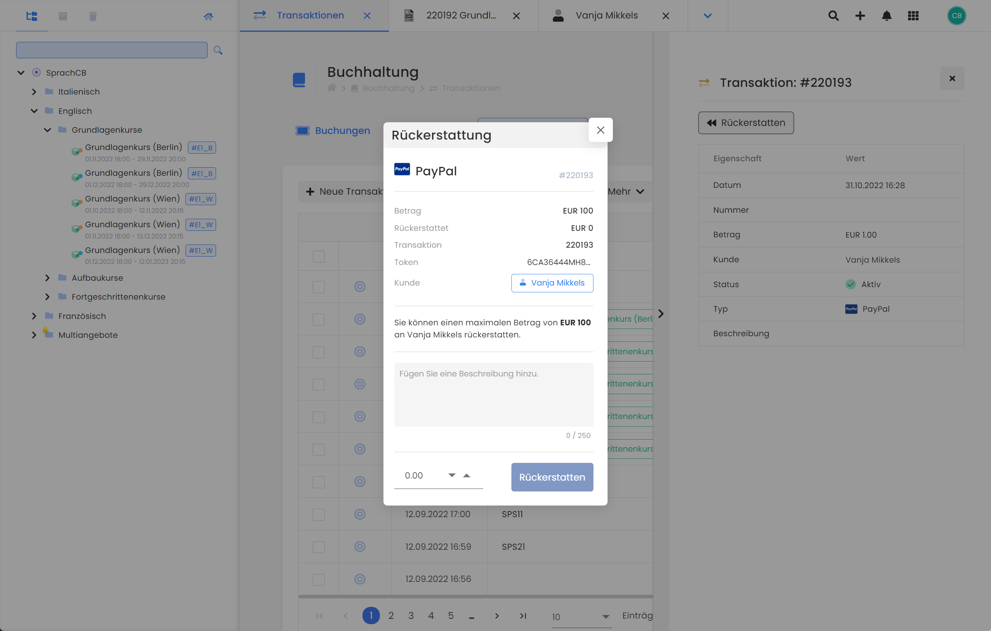Open Vanja Mikkels customer link in dialog
Image resolution: width=991 pixels, height=631 pixels.
coord(552,283)
